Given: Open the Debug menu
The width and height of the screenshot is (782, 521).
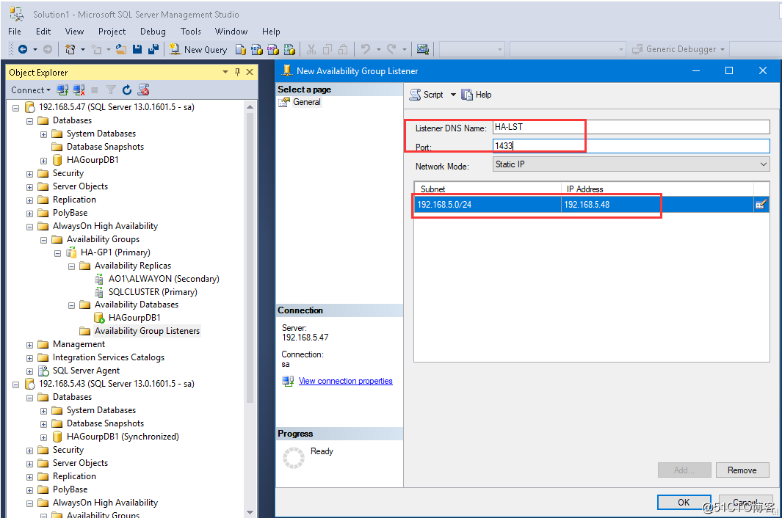Looking at the screenshot, I should (x=153, y=32).
